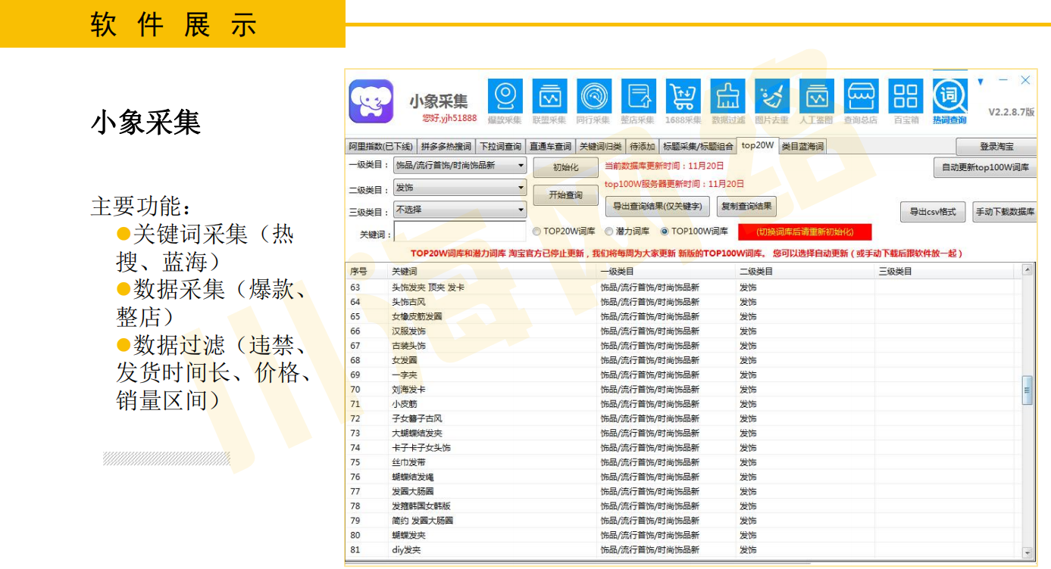Open the 百宝箱 toolbox icon
This screenshot has width=1051, height=569.
[x=906, y=97]
